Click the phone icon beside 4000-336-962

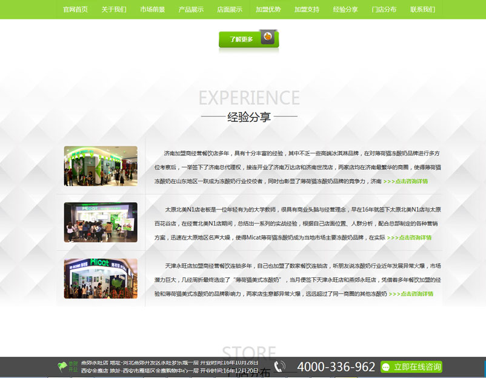tap(279, 366)
